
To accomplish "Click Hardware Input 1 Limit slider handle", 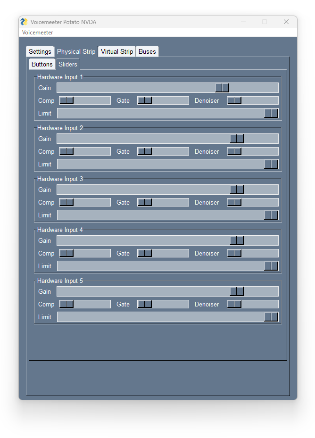I will click(x=271, y=113).
